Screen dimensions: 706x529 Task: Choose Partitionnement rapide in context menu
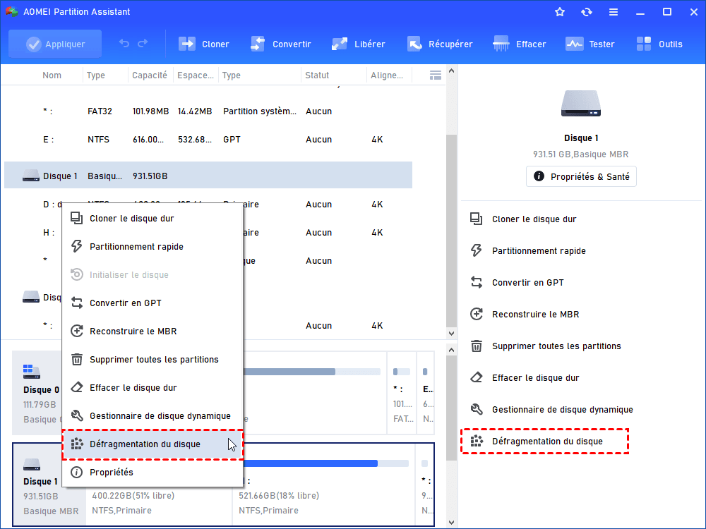(x=152, y=246)
